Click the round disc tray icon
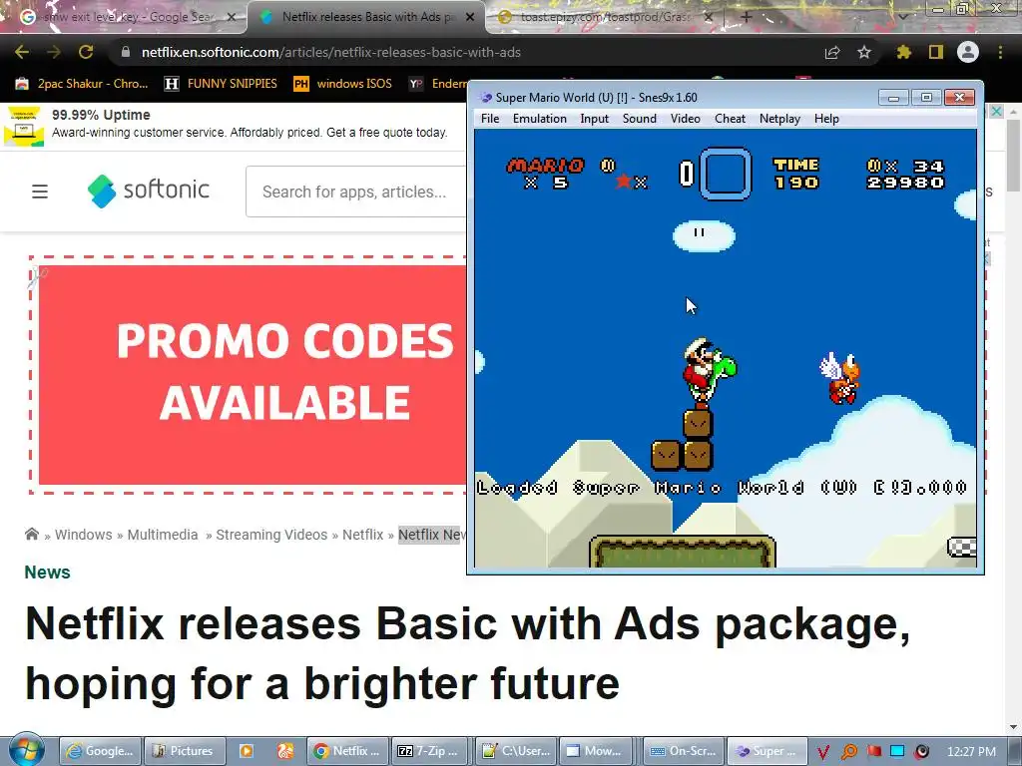 [921, 752]
